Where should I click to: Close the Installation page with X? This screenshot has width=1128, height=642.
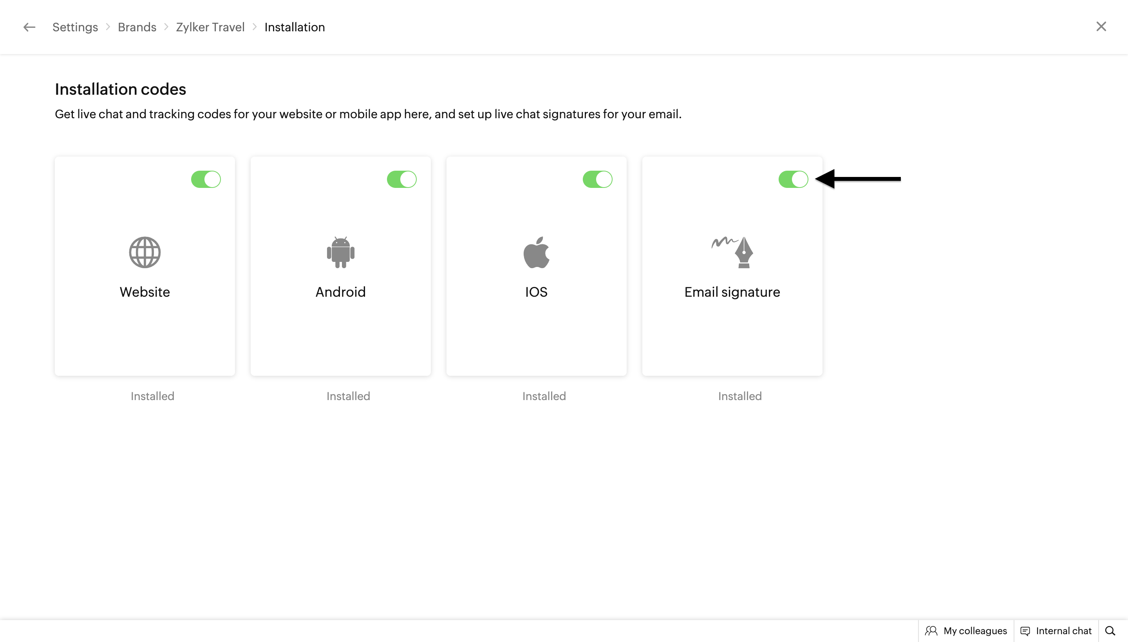pyautogui.click(x=1101, y=27)
